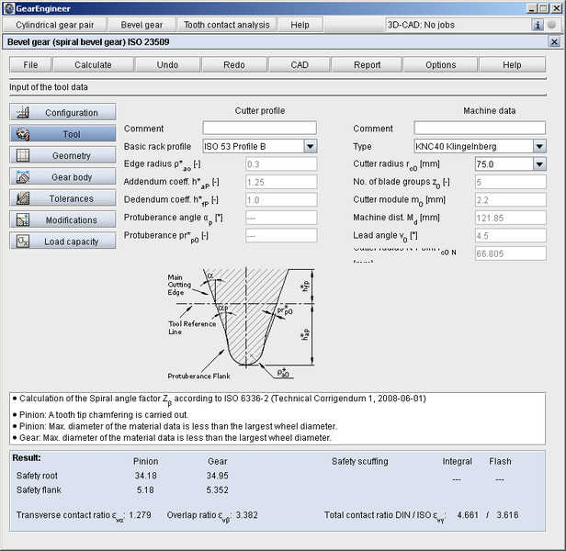Viewport: 566px width, 551px height.
Task: Click the Undo button
Action: tap(167, 65)
